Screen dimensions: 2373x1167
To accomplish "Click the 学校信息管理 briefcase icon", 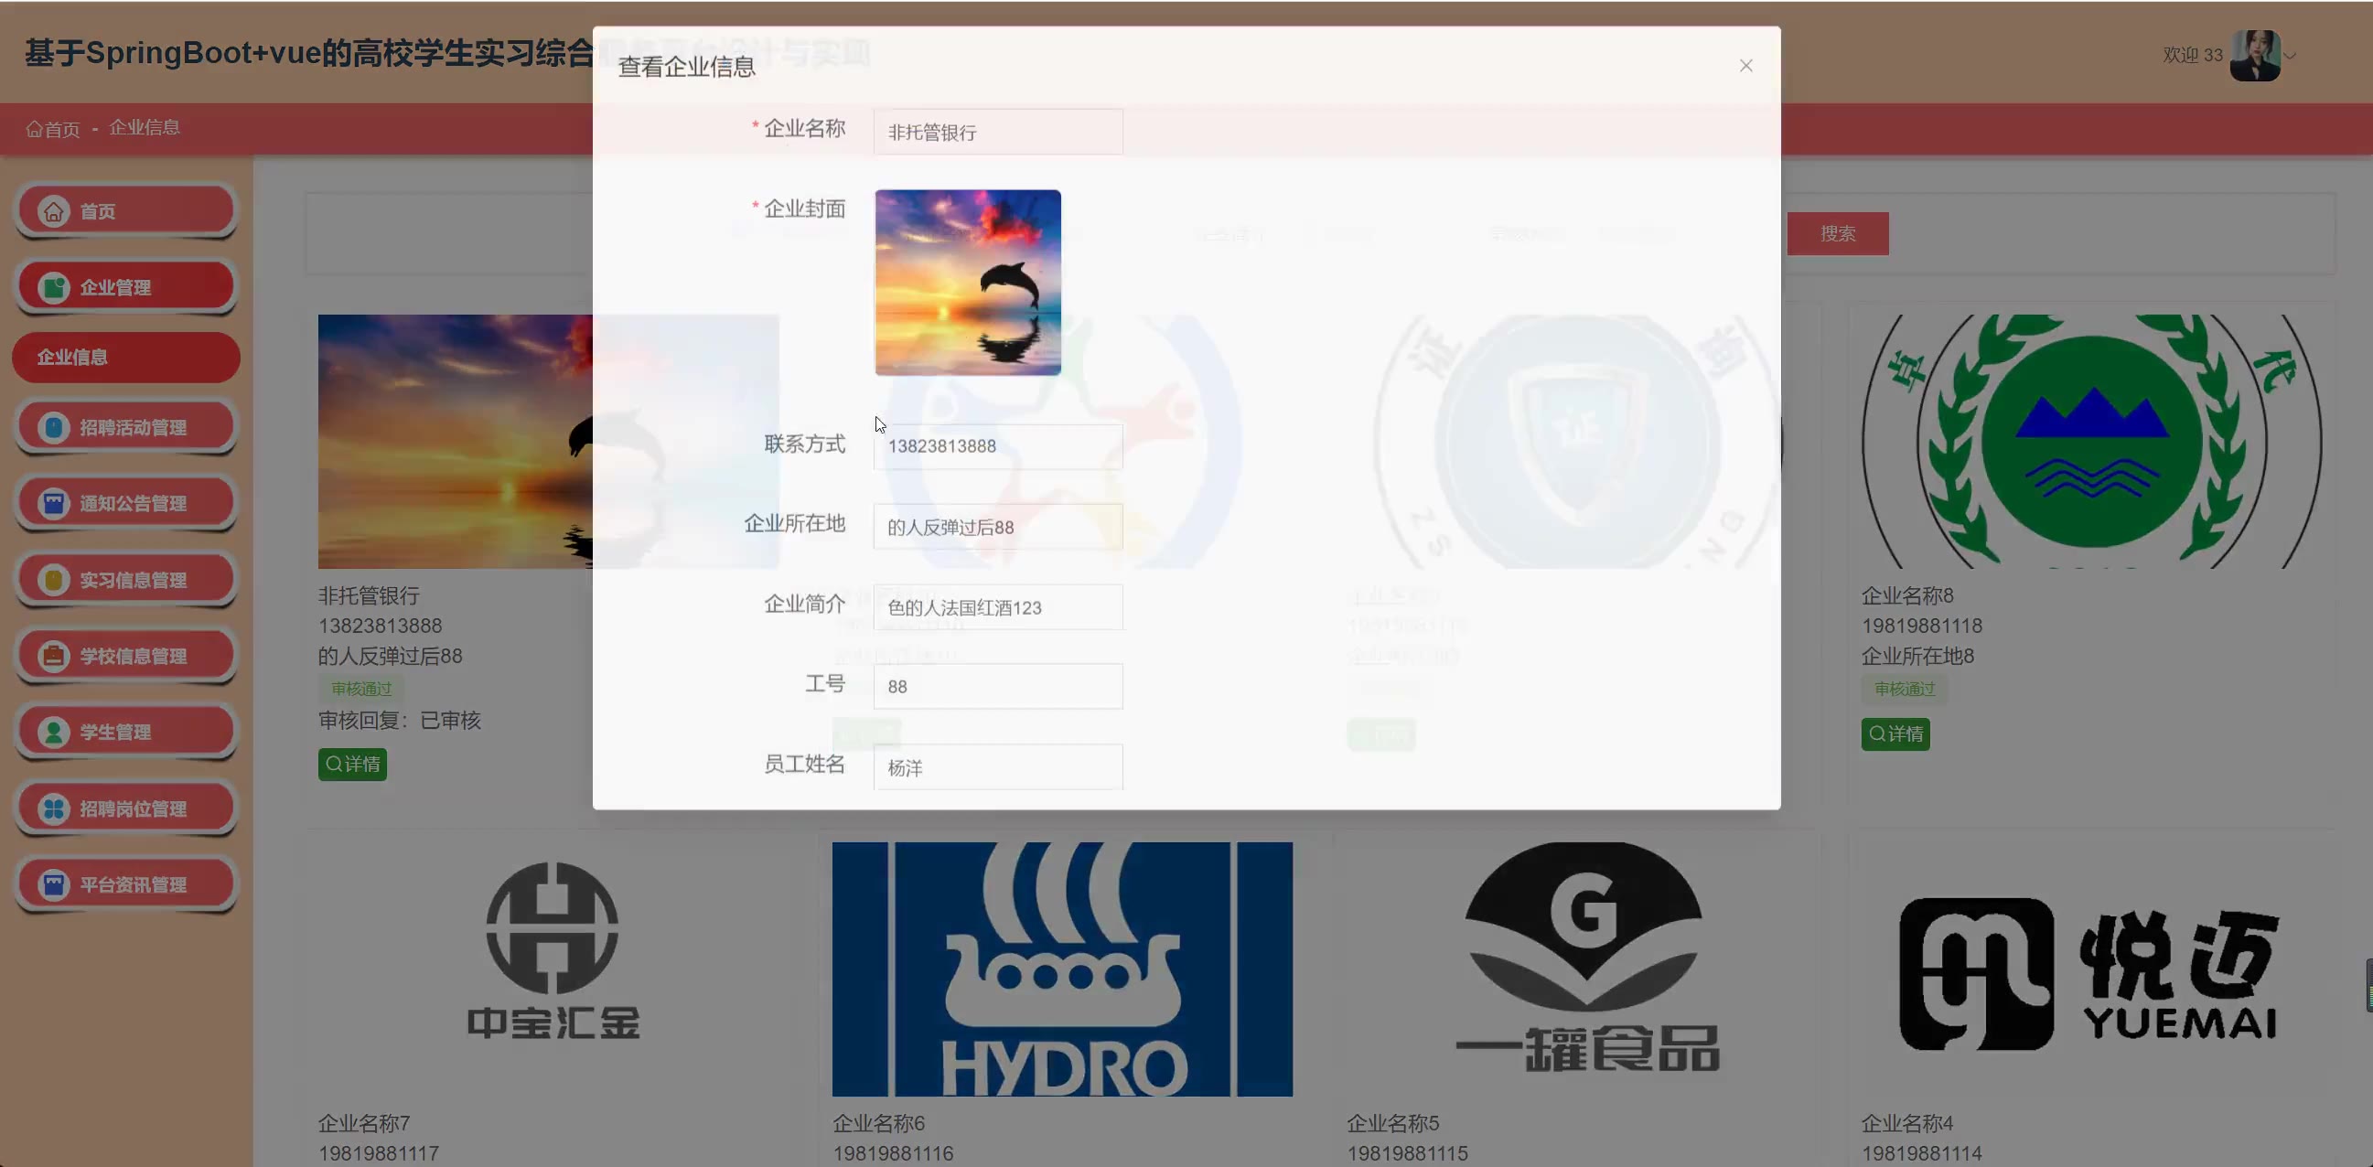I will (x=53, y=656).
